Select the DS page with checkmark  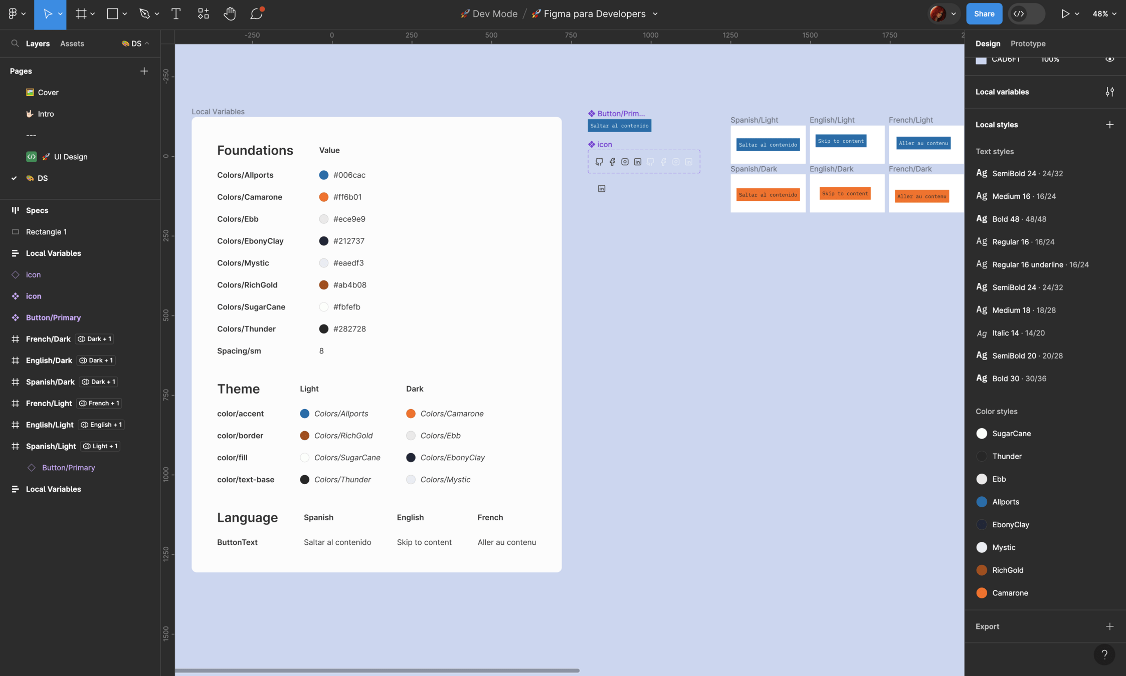[43, 178]
